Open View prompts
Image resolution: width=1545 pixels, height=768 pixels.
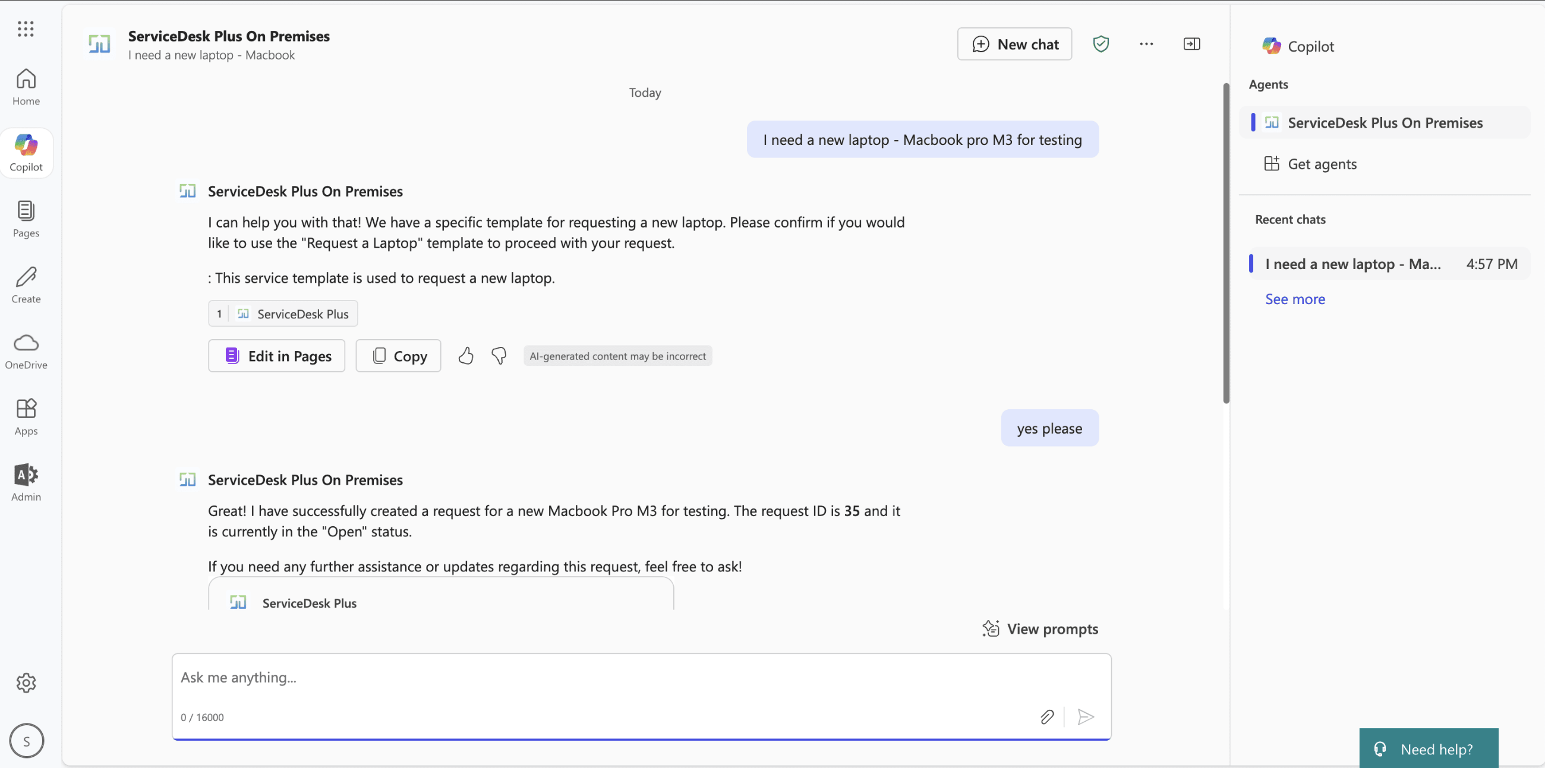pyautogui.click(x=1040, y=628)
